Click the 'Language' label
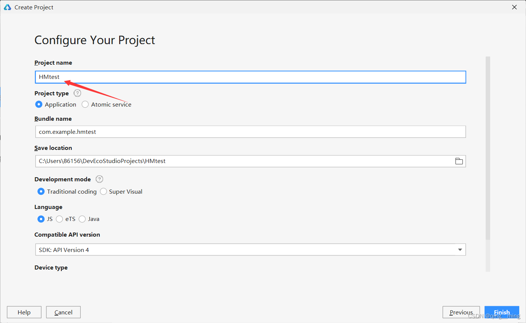Image resolution: width=526 pixels, height=323 pixels. tap(49, 207)
